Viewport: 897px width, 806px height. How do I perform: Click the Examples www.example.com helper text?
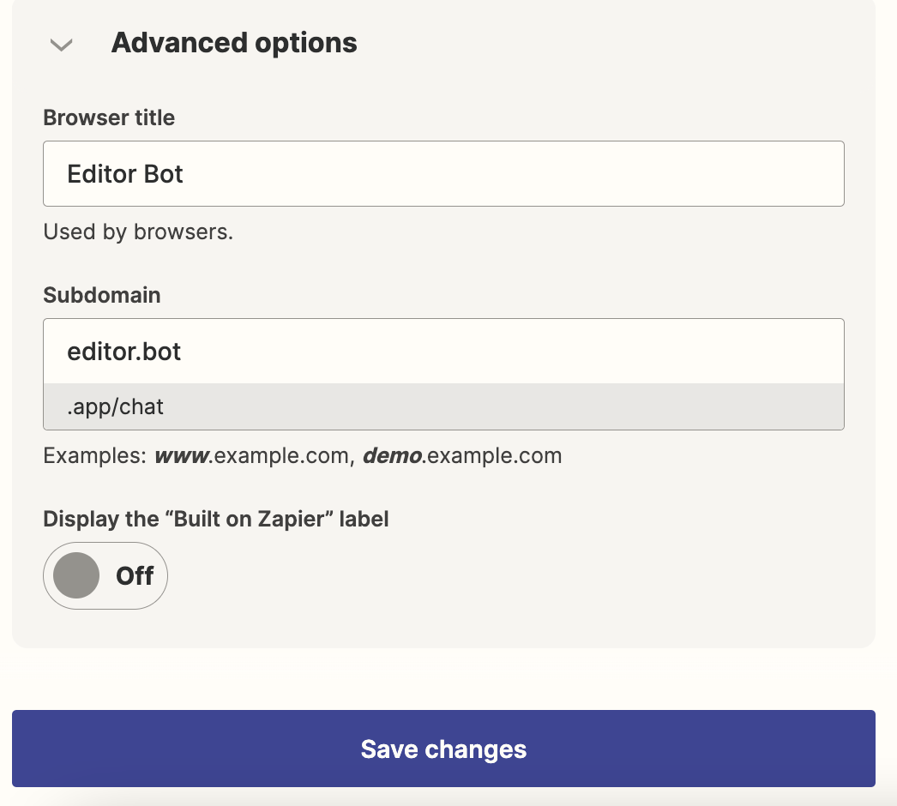click(x=303, y=456)
